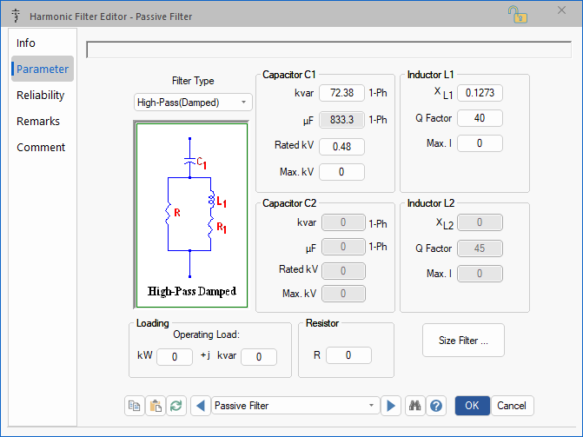This screenshot has height=437, width=583.
Task: Open the Comment tab
Action: pos(41,148)
